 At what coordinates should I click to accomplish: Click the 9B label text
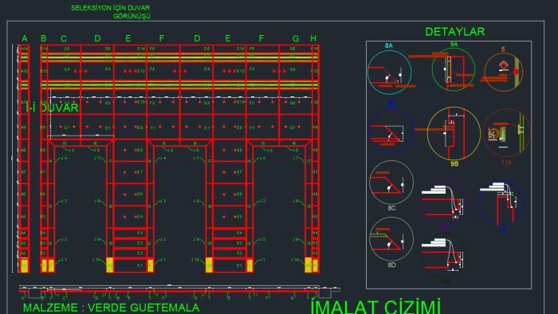coord(454,164)
